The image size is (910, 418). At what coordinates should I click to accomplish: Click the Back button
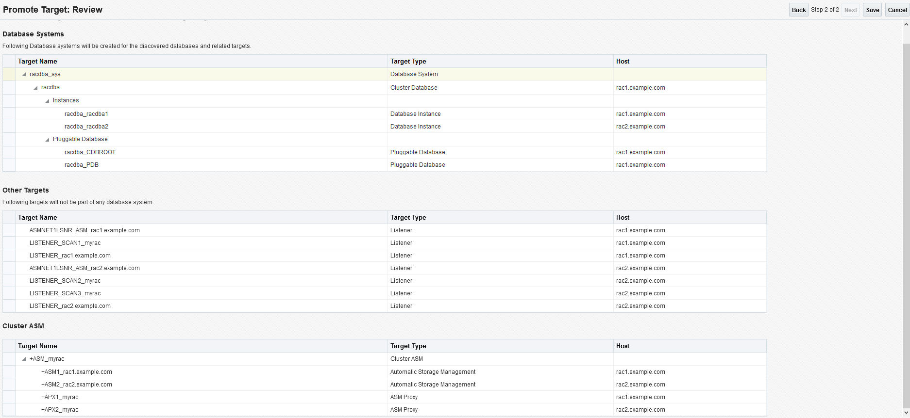pyautogui.click(x=799, y=10)
